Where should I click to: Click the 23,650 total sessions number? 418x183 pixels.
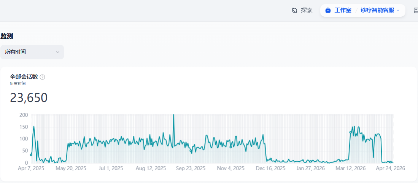click(29, 98)
